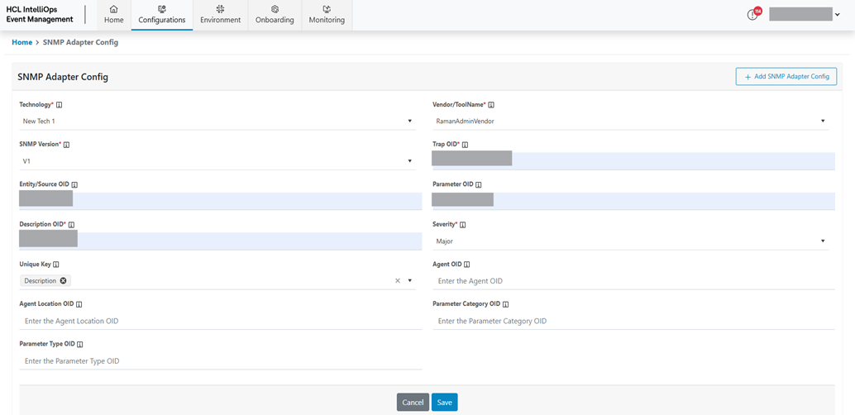Show info for Vendor/ToolName field
Image resolution: width=855 pixels, height=415 pixels.
(x=491, y=105)
